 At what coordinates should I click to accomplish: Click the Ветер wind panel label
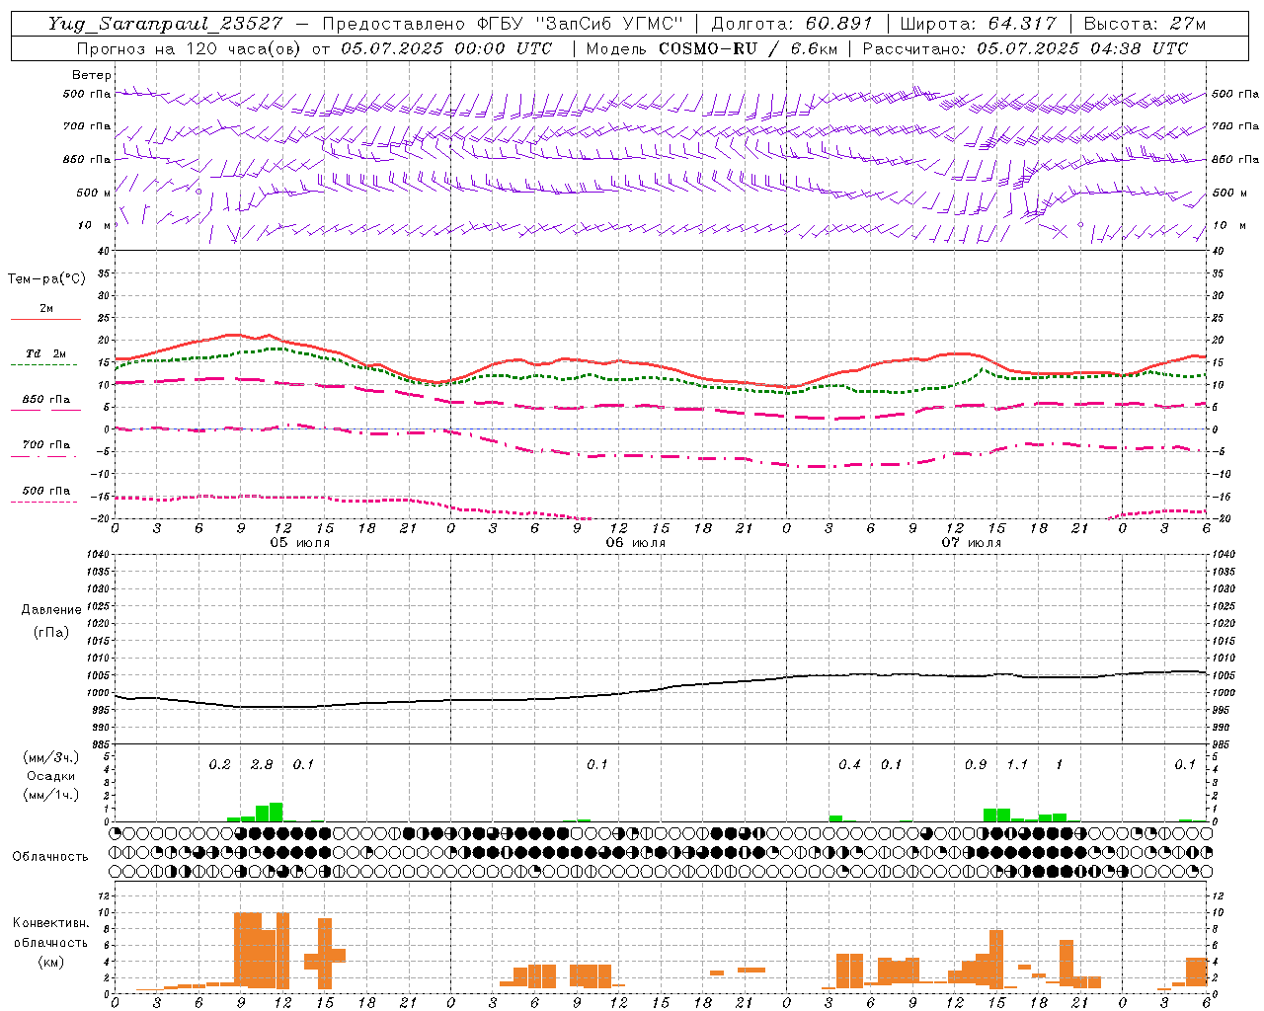[x=92, y=75]
